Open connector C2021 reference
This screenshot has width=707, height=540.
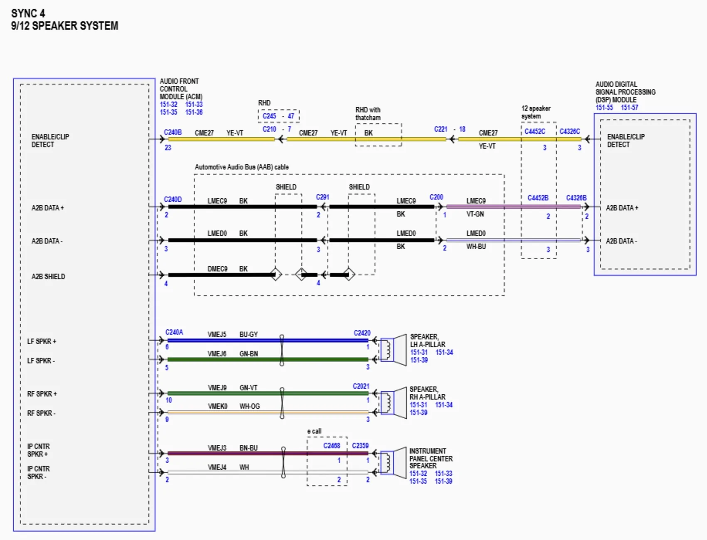click(x=361, y=386)
